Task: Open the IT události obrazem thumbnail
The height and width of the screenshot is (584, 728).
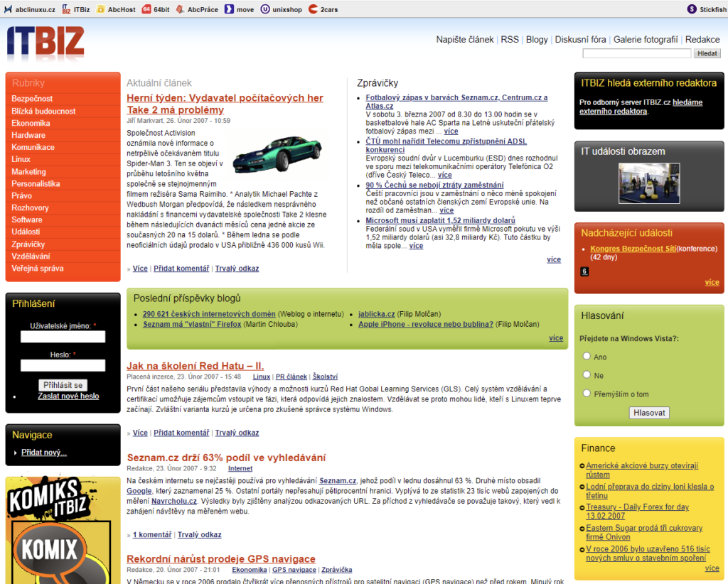Action: pyautogui.click(x=648, y=184)
